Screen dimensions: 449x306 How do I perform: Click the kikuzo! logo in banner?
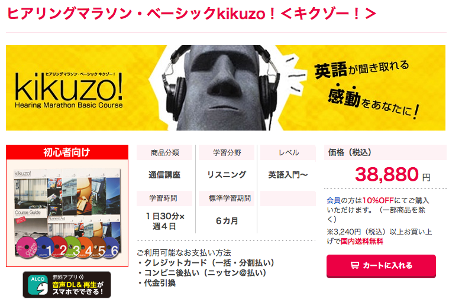(69, 90)
